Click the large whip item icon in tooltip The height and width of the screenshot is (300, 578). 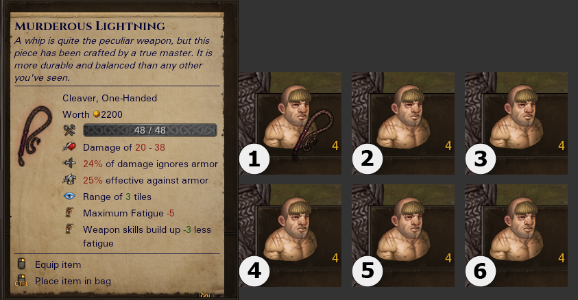tap(36, 136)
